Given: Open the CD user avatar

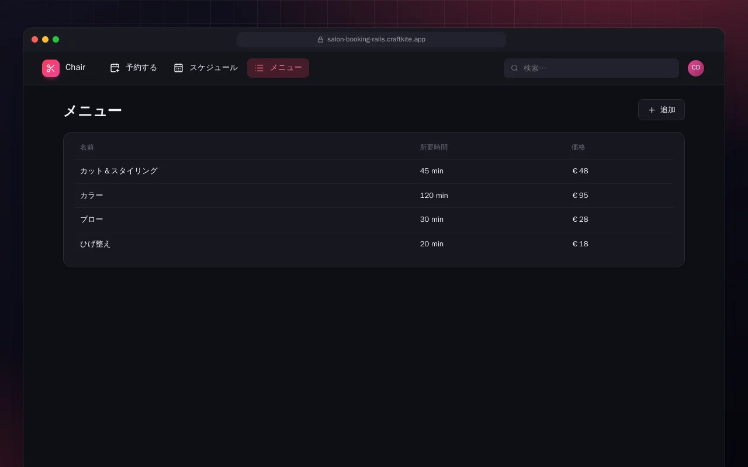Looking at the screenshot, I should coord(695,68).
